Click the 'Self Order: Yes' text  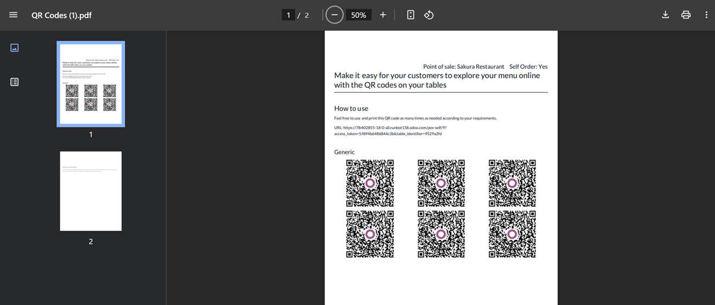528,66
